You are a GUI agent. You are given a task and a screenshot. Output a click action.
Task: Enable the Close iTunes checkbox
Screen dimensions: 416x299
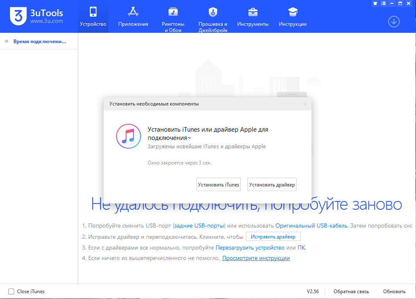tap(11, 292)
